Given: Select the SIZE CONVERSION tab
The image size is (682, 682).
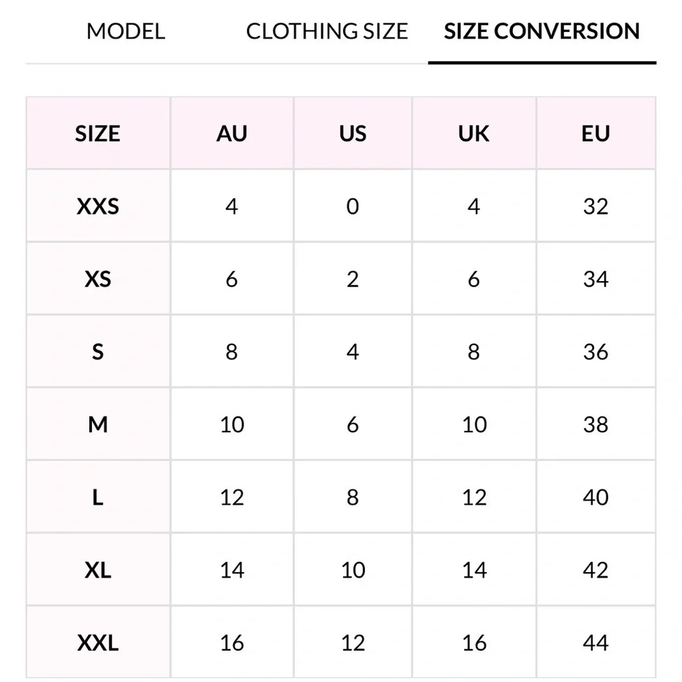Looking at the screenshot, I should [x=542, y=31].
